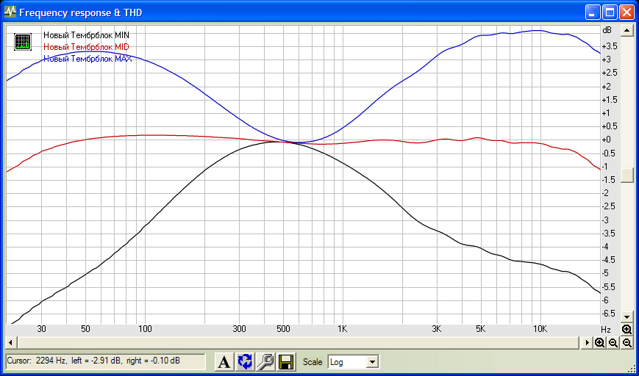Click the vertical zoom-out magnifier in the bottom-right corner
The image size is (639, 376).
coord(626,343)
